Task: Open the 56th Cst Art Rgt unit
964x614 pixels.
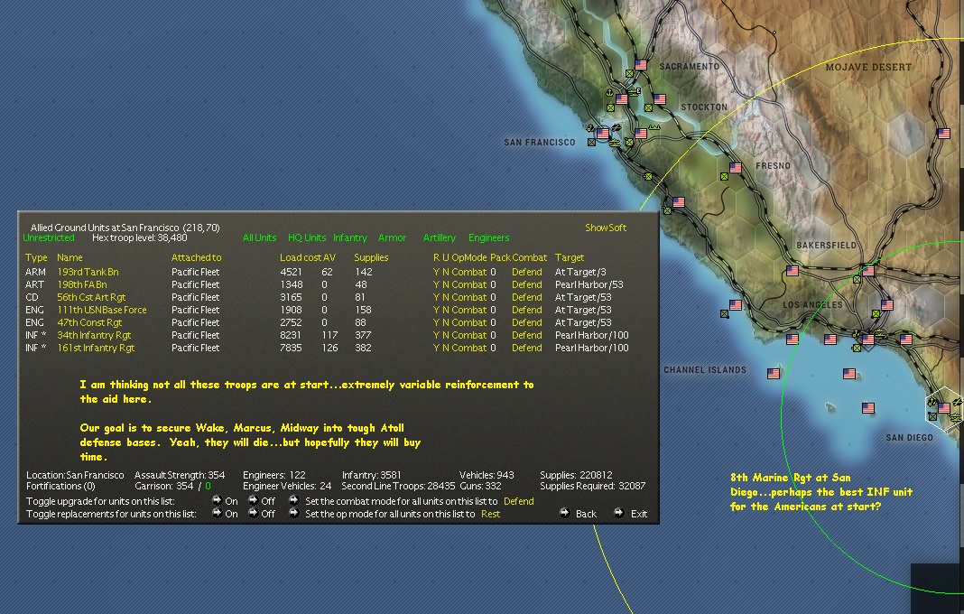Action: [91, 297]
